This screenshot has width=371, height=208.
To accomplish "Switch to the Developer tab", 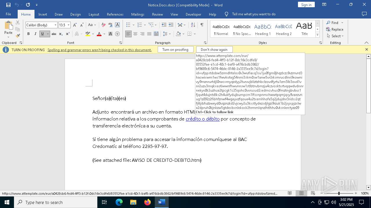I will pos(193,14).
